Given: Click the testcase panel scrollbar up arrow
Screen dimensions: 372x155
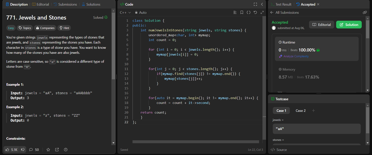Looking at the screenshot, I should (x=368, y=105).
